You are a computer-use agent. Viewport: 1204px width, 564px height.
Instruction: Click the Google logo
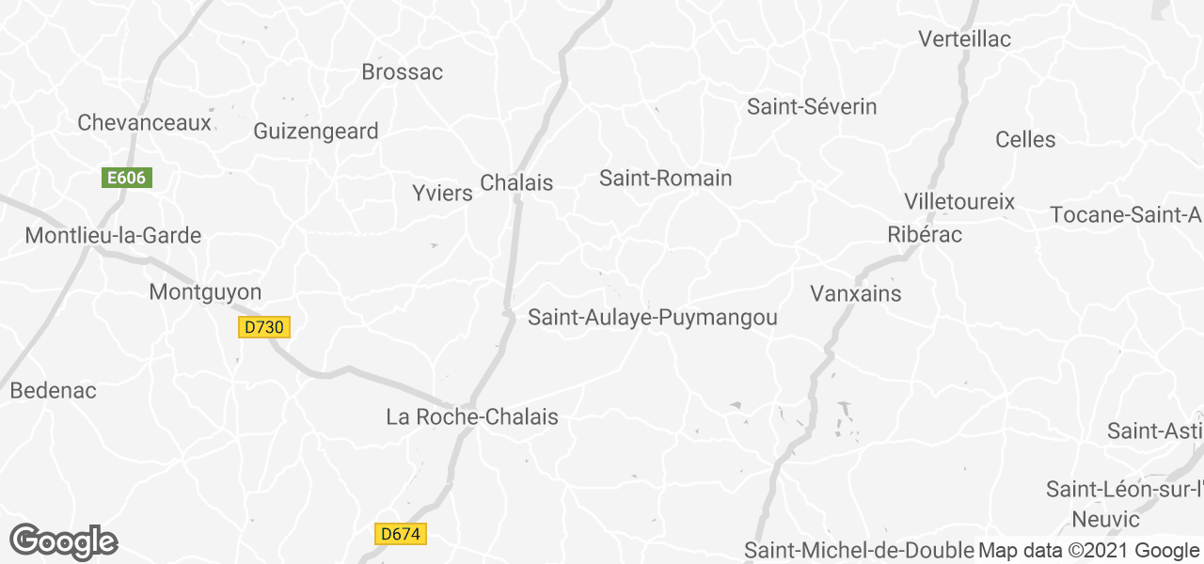64,541
